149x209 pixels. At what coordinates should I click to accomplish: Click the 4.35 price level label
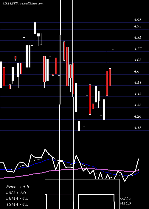pyautogui.click(x=138, y=105)
